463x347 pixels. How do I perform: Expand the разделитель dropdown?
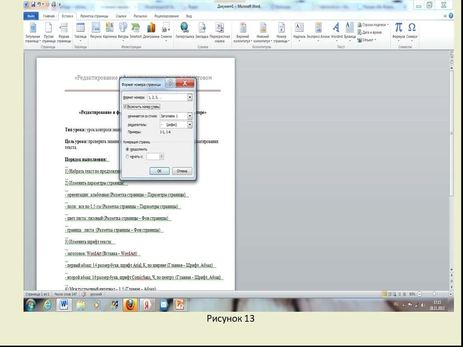190,125
